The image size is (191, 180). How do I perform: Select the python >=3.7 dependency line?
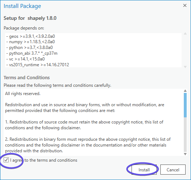point(30,48)
